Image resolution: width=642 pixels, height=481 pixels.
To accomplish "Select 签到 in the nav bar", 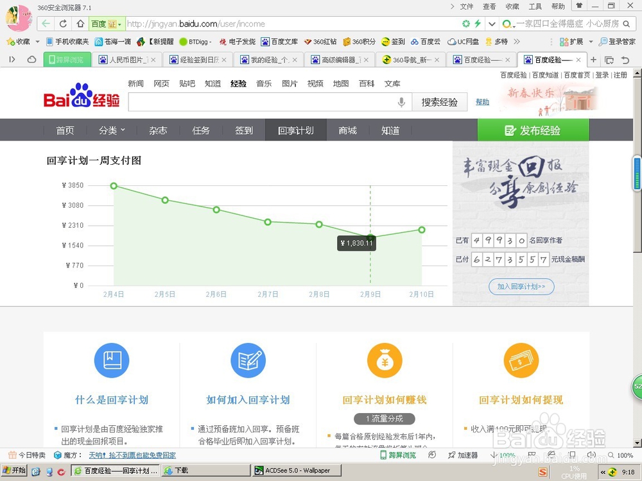I will pos(244,130).
